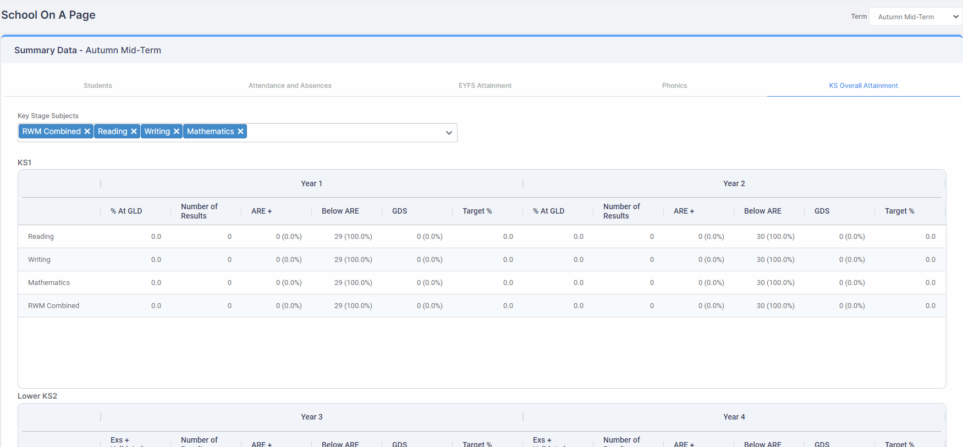
Task: Switch to the Students tab
Action: coord(98,86)
